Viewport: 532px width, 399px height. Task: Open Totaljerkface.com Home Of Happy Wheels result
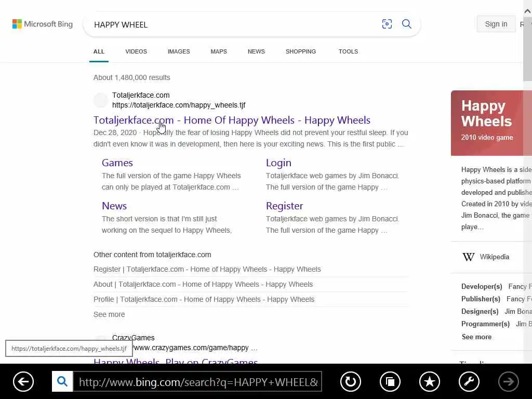click(x=232, y=120)
